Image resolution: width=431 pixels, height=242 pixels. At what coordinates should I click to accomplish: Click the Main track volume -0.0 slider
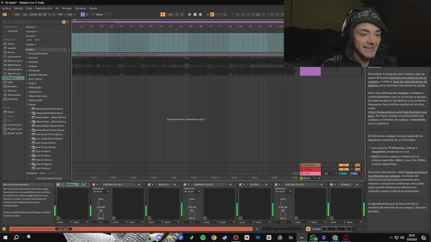point(355,173)
